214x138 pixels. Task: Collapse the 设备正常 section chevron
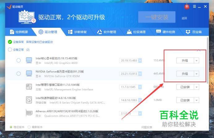pos(199,51)
